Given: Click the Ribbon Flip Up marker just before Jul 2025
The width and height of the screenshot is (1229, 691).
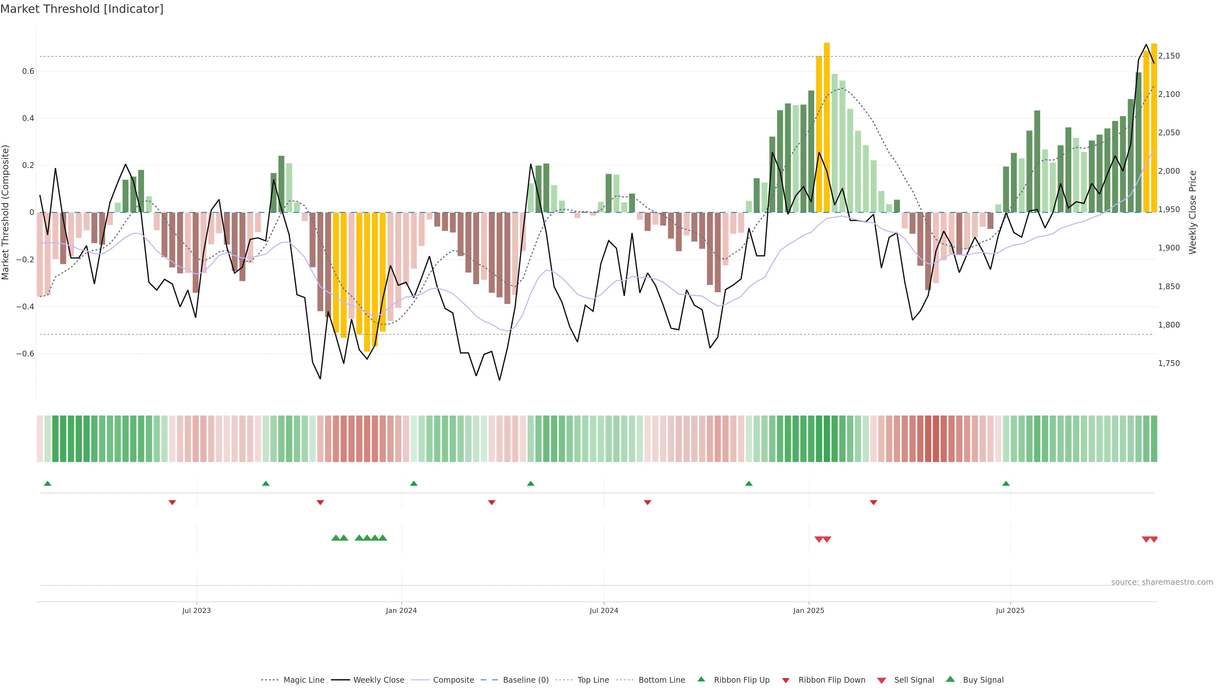Looking at the screenshot, I should pos(1006,484).
